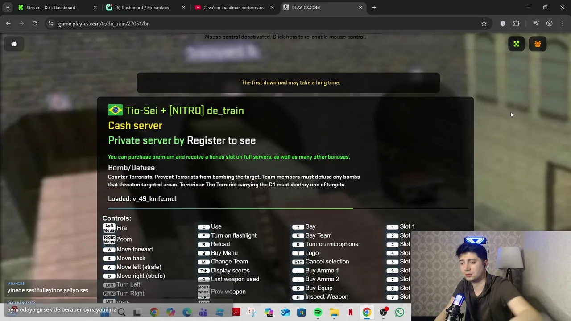Open the Chrome extensions puzzle icon
Viewport: 571px width, 321px height.
coord(516,24)
